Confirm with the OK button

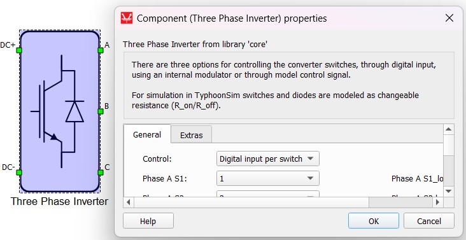(374, 221)
